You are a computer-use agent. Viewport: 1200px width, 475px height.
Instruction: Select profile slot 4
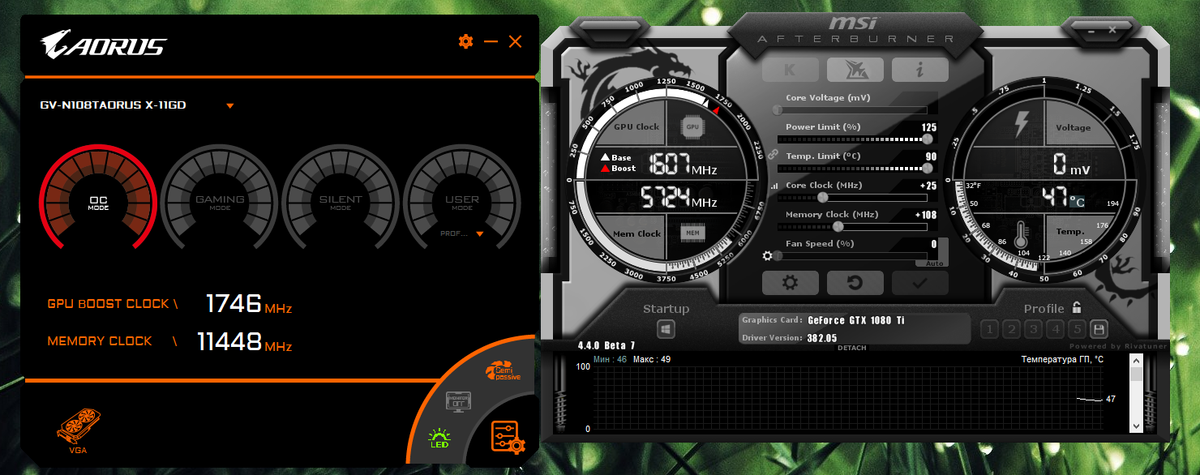click(x=1055, y=329)
